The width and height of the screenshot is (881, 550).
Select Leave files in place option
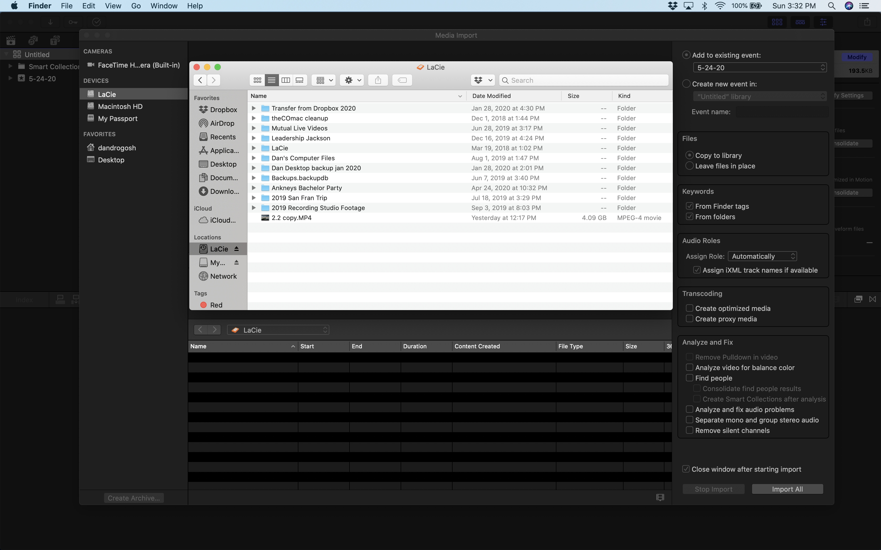pyautogui.click(x=689, y=166)
